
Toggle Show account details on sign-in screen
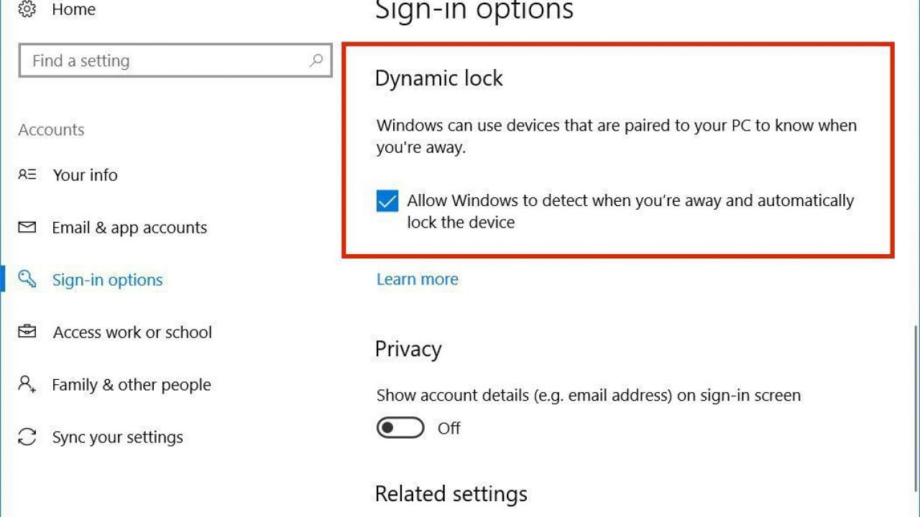400,428
